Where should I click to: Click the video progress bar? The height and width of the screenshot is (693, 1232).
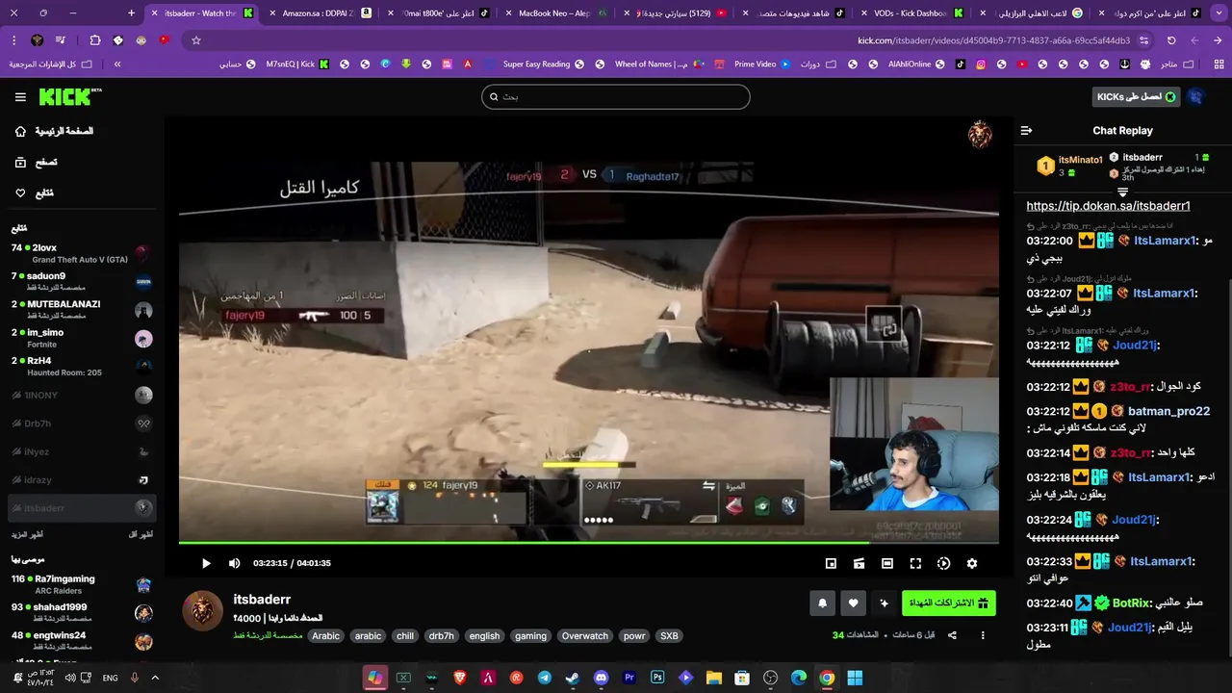pyautogui.click(x=588, y=543)
